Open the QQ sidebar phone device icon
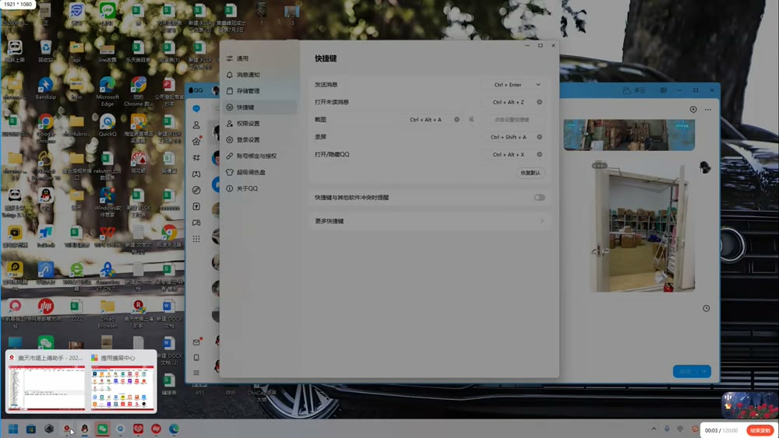The image size is (779, 438). pyautogui.click(x=196, y=358)
